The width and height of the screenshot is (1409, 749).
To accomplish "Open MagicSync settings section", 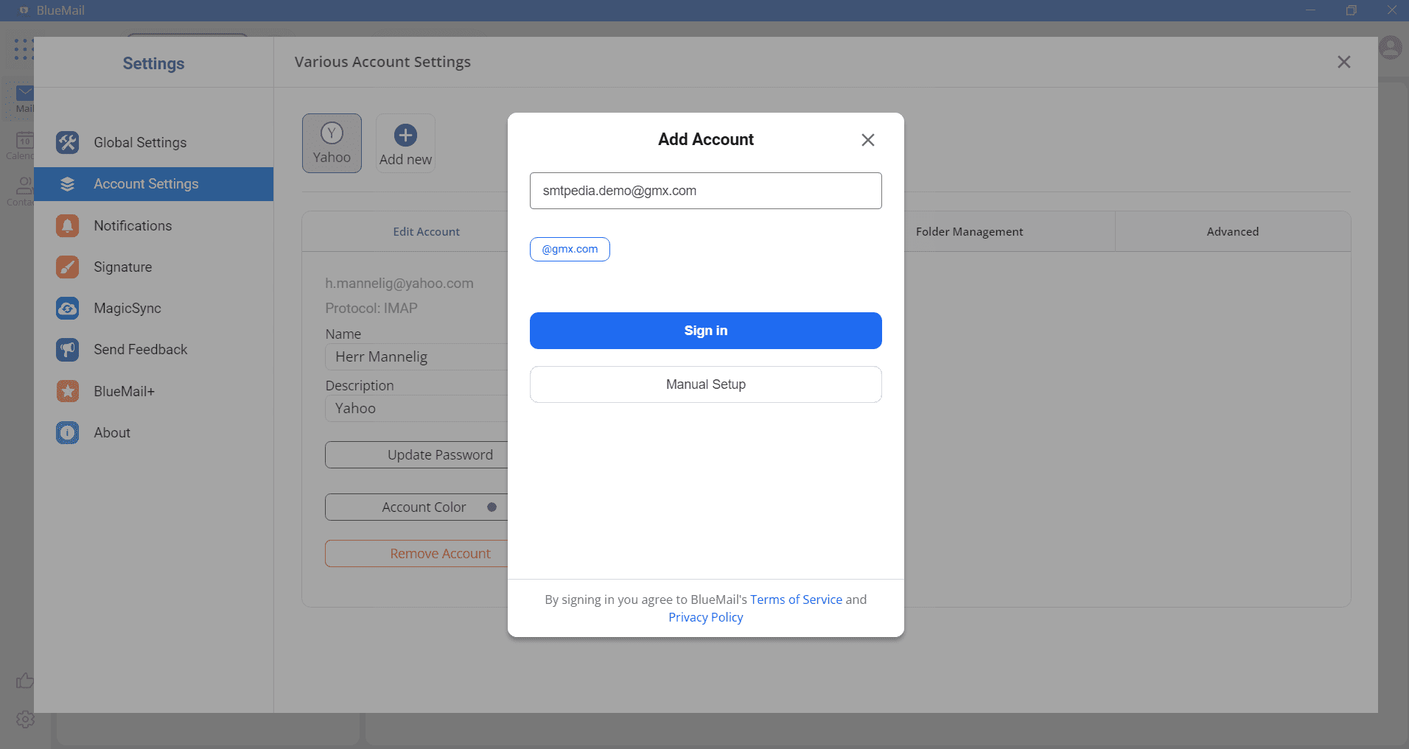I will [x=154, y=308].
